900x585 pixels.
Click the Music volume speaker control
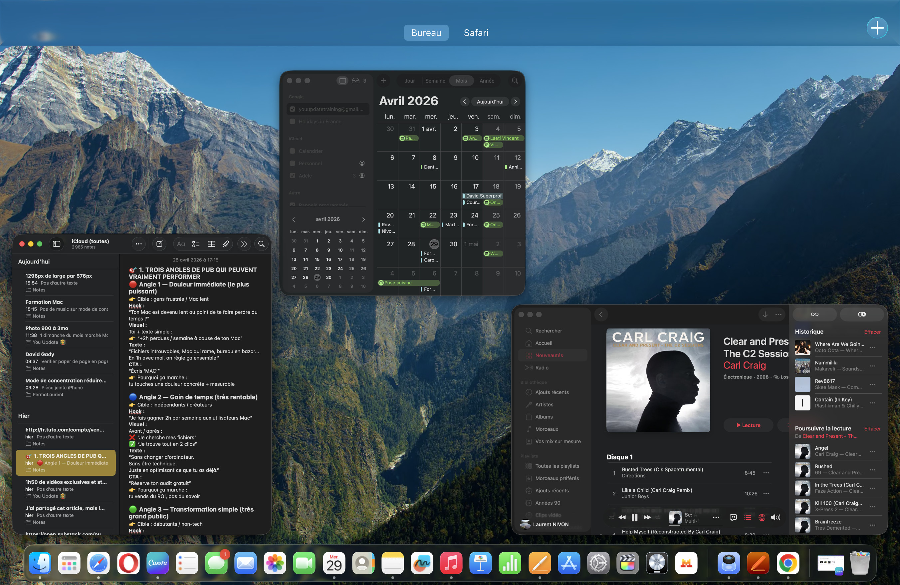click(775, 517)
